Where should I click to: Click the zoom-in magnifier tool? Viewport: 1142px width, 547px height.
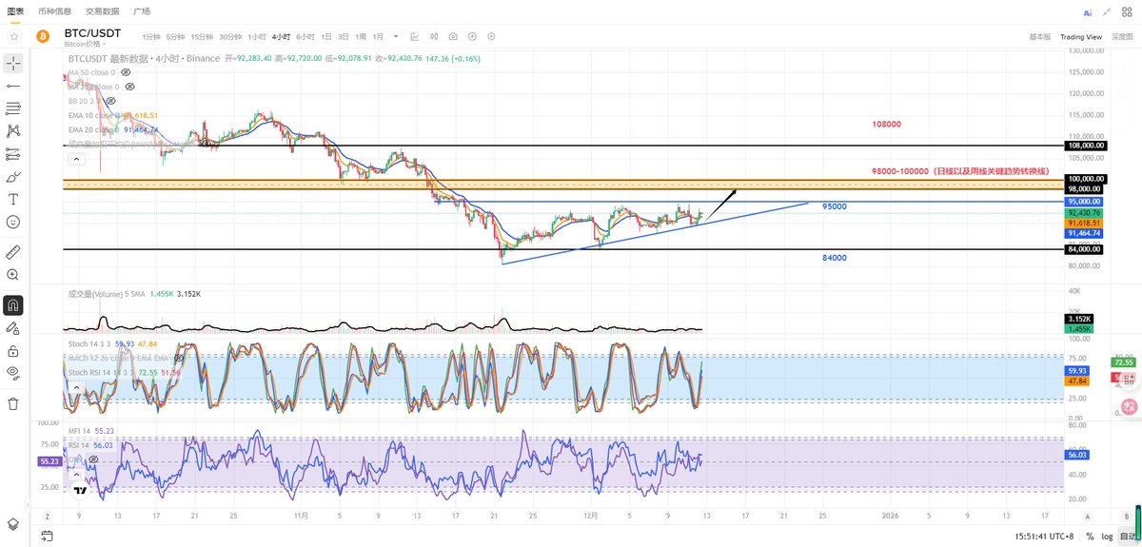pyautogui.click(x=13, y=275)
